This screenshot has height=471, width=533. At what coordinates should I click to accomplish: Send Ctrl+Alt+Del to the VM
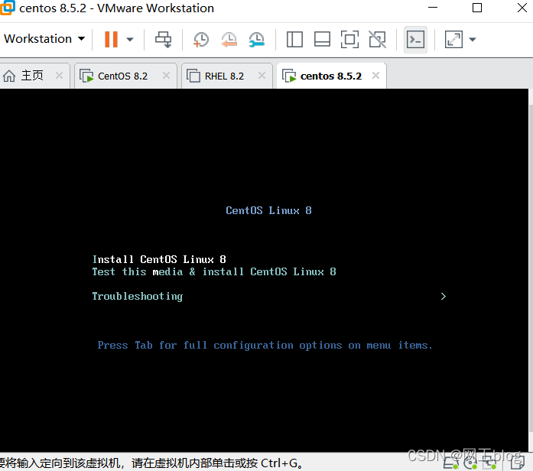(x=164, y=40)
